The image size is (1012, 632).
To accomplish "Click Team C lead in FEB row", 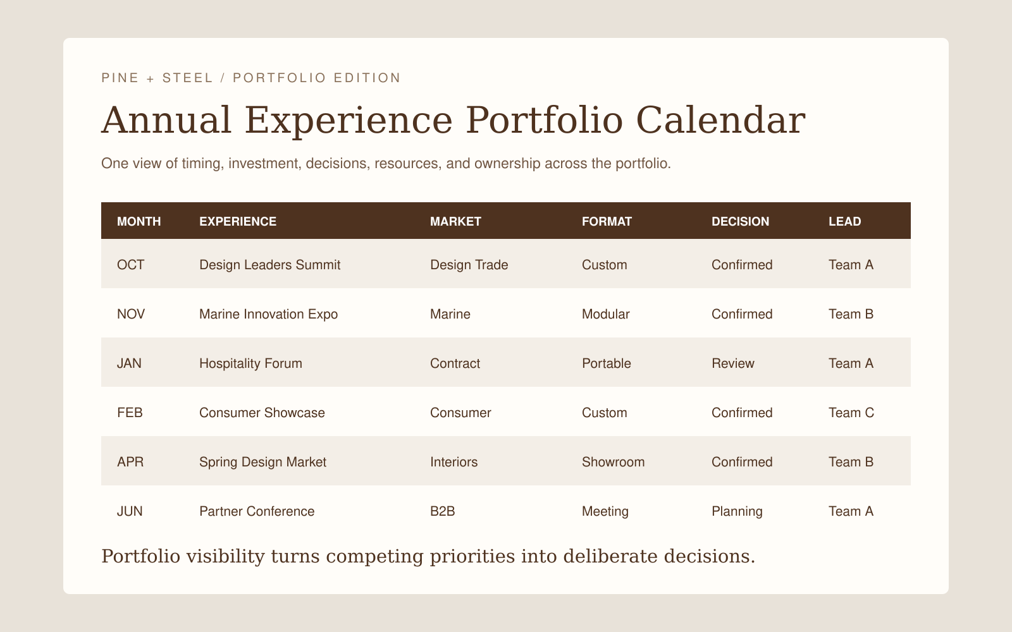I will [x=851, y=413].
